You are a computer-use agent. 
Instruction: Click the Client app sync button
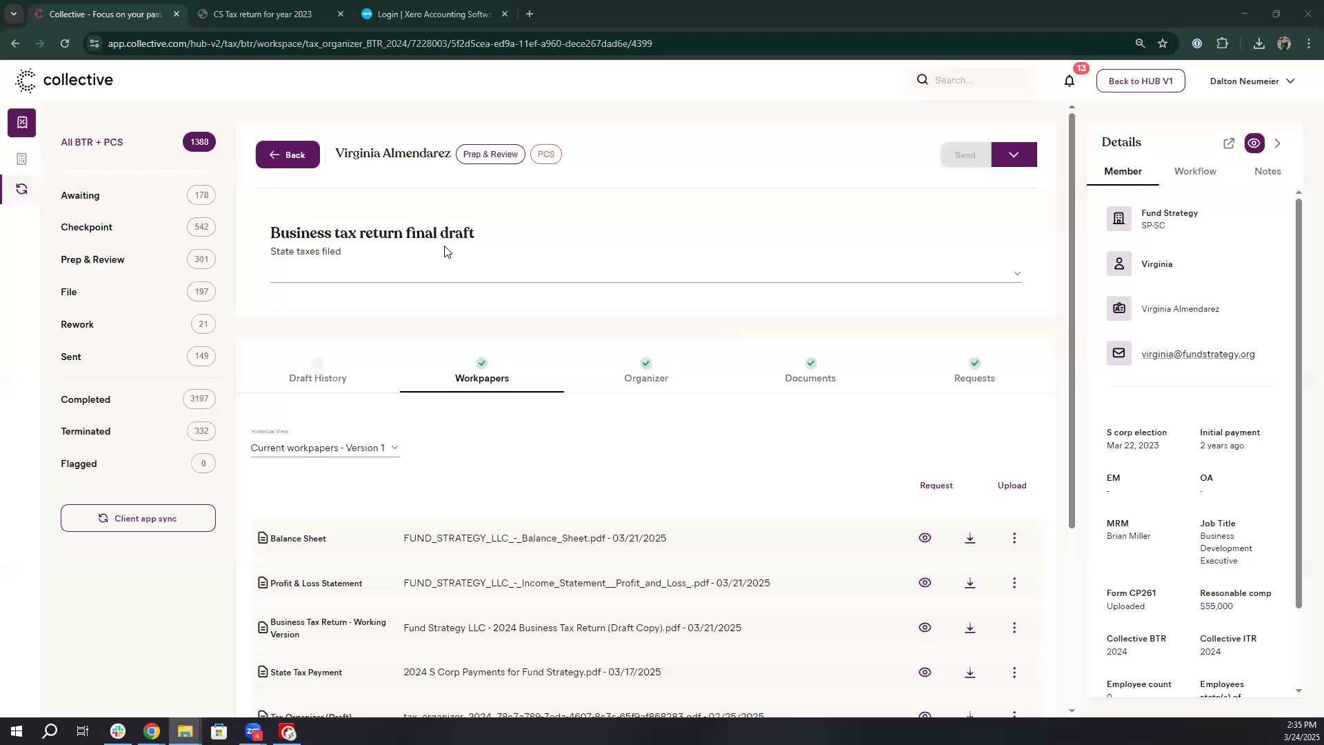click(x=138, y=518)
